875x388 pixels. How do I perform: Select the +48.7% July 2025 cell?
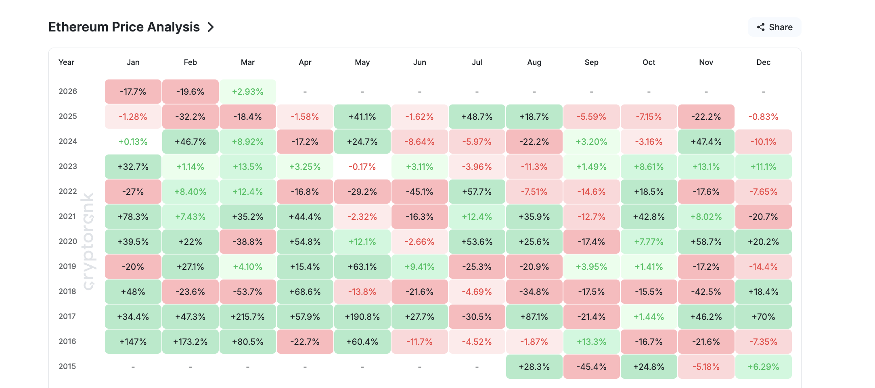[x=477, y=117]
